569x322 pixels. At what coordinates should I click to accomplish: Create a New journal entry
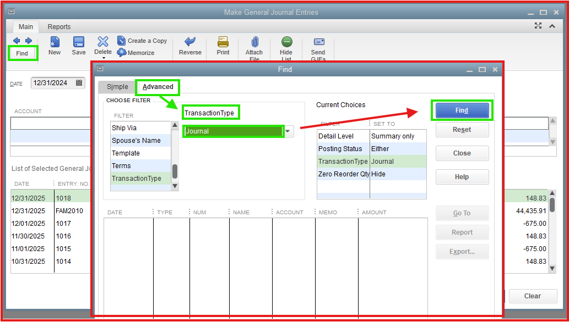click(55, 46)
